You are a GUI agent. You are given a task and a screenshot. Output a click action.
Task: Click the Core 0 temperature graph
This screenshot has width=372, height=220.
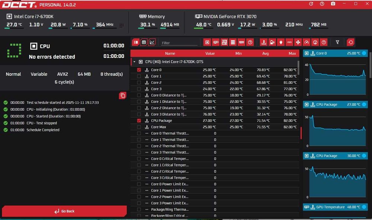coord(337,79)
